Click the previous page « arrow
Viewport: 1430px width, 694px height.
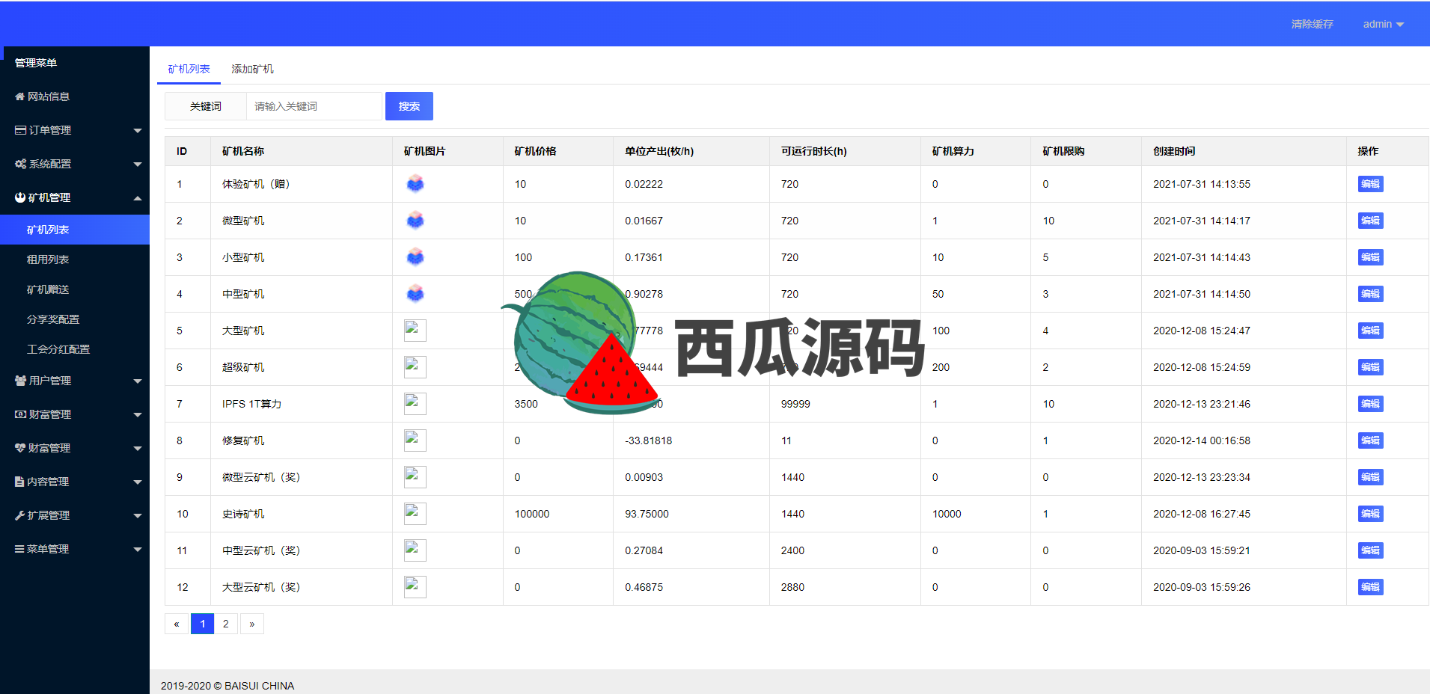[177, 624]
